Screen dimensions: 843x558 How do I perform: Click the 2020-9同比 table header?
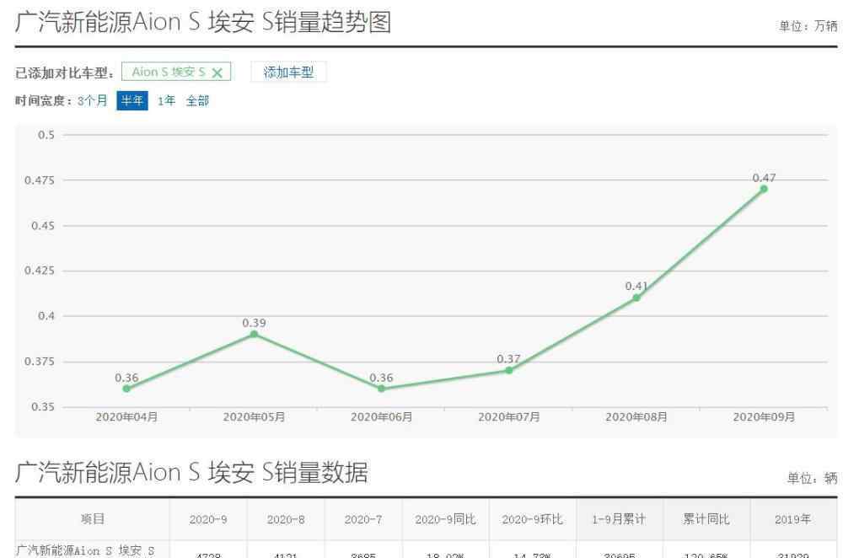445,519
